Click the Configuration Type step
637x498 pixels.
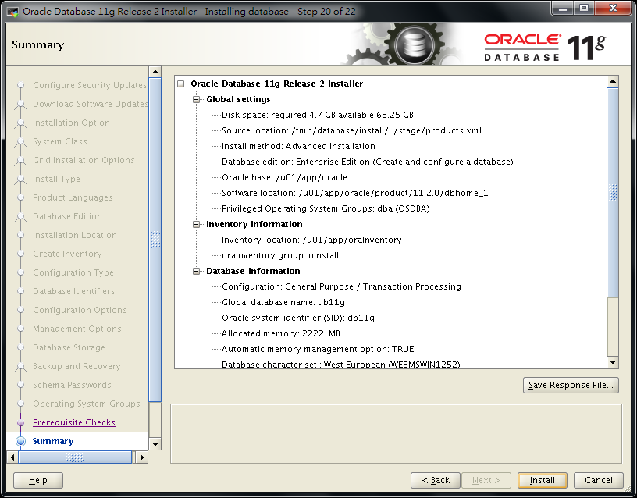(73, 272)
